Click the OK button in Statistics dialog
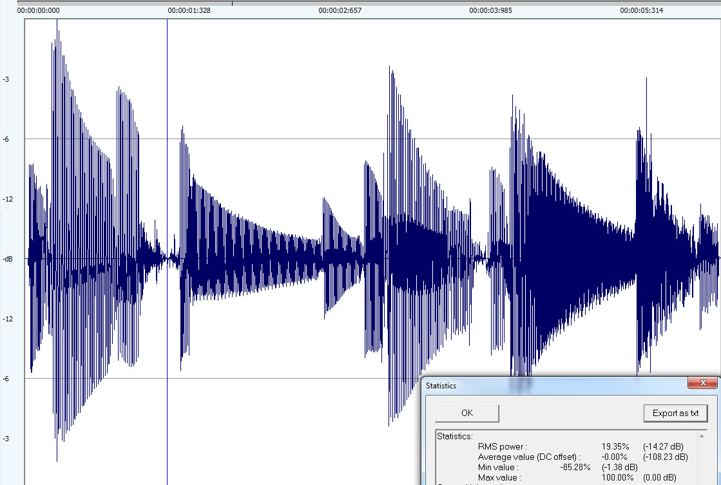 [x=467, y=413]
